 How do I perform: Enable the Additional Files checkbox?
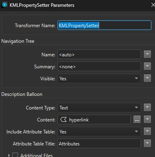(15, 155)
